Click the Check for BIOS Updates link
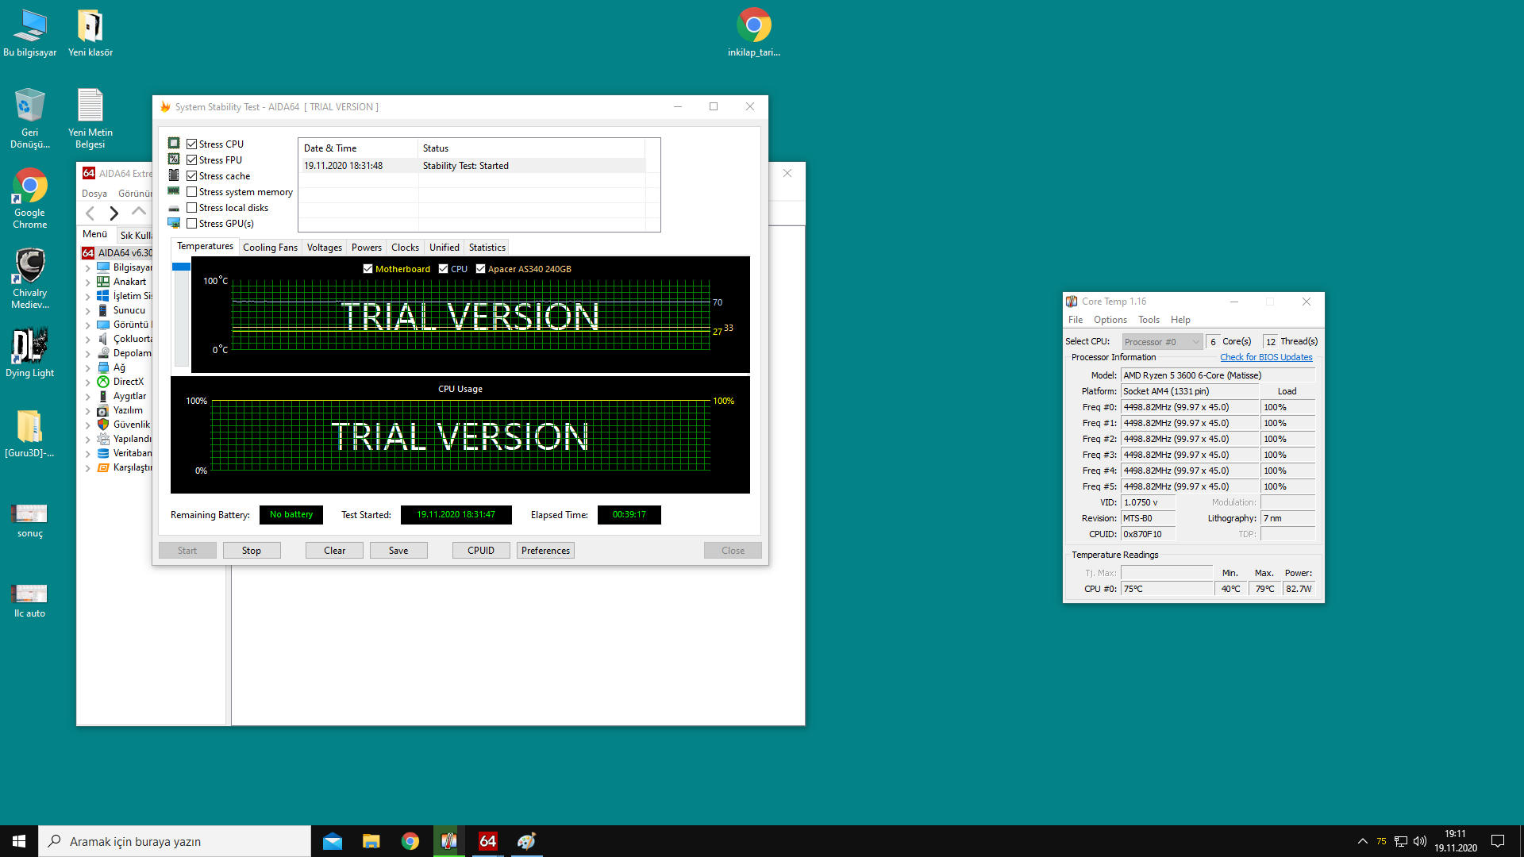The height and width of the screenshot is (857, 1524). point(1264,357)
